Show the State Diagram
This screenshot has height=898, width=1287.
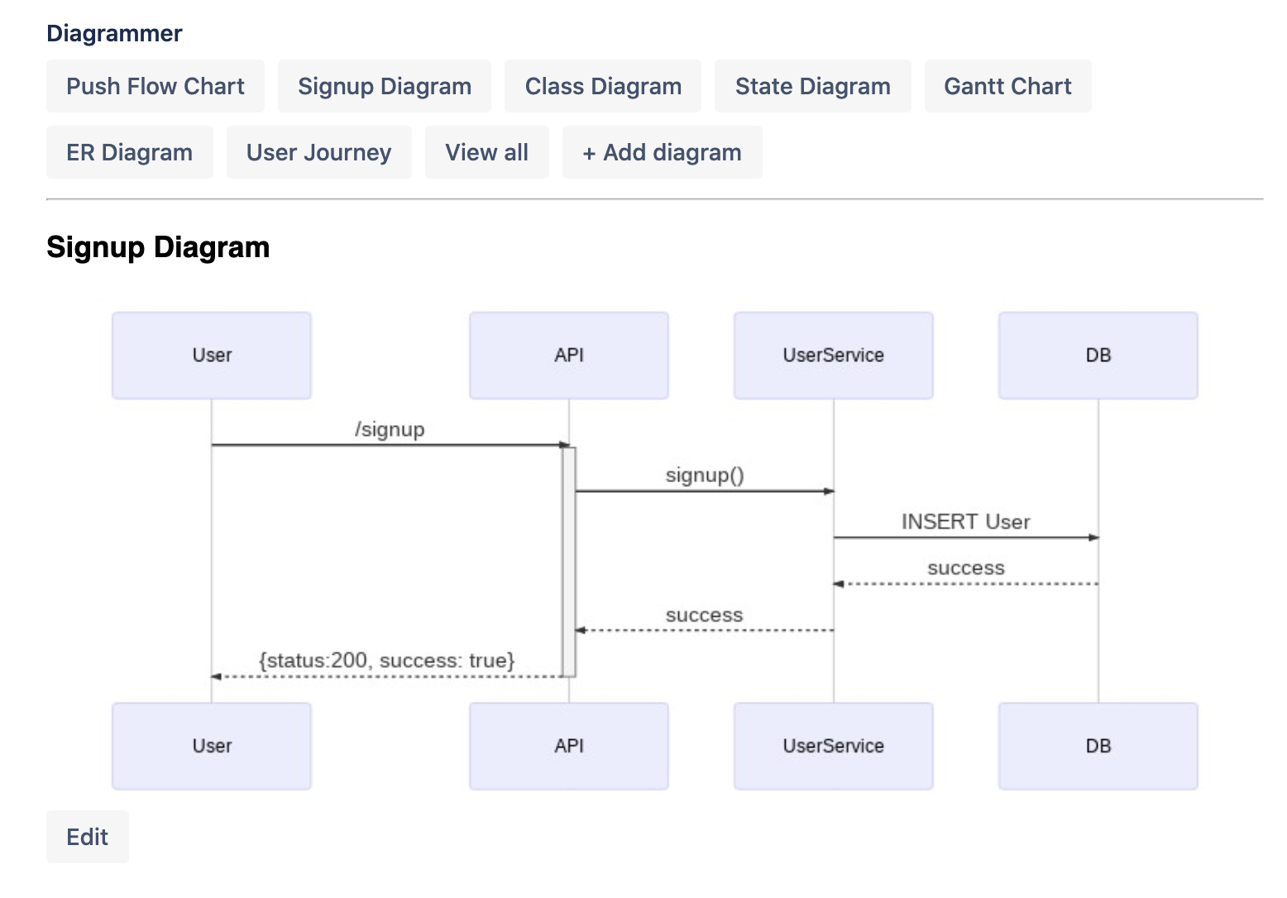(x=812, y=86)
